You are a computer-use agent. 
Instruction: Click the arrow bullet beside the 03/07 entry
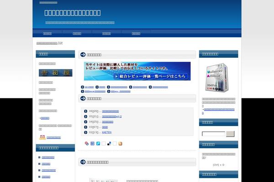[x=86, y=127]
